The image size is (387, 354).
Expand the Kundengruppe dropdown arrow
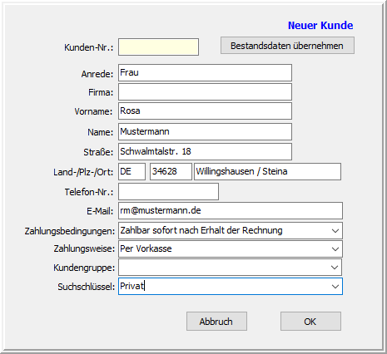tap(335, 268)
